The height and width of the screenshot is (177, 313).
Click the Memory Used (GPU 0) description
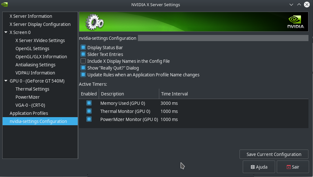tap(123, 103)
